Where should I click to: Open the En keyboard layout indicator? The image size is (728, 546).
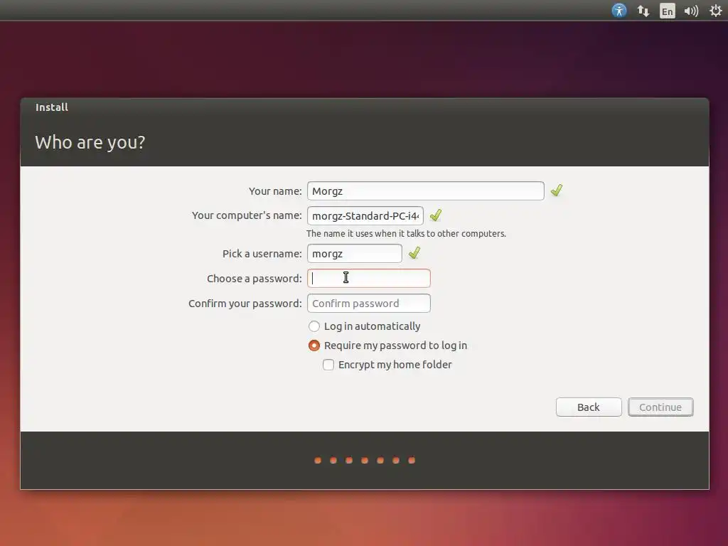click(x=667, y=11)
